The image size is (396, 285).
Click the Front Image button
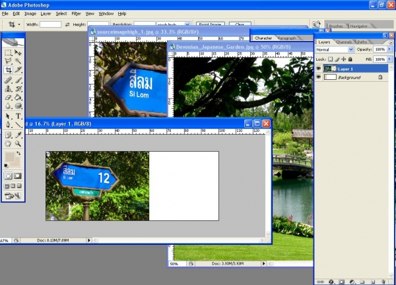pyautogui.click(x=210, y=24)
